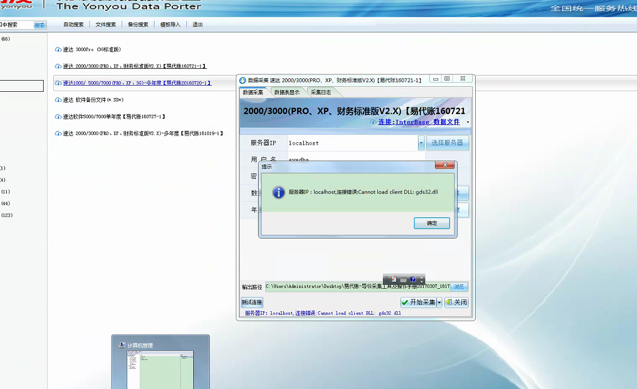The height and width of the screenshot is (389, 637).
Task: Maximize the 数据采集 window
Action: point(447,79)
